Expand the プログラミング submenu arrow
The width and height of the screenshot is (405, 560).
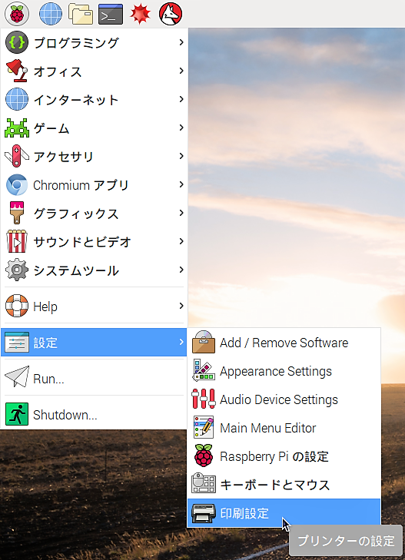click(x=181, y=42)
